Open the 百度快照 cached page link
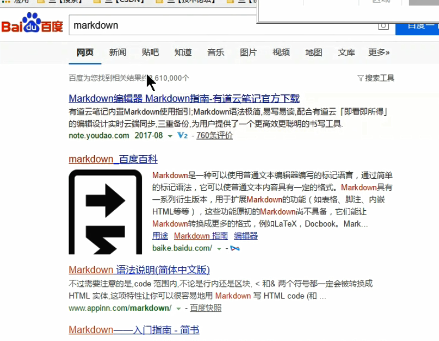 click(x=206, y=308)
